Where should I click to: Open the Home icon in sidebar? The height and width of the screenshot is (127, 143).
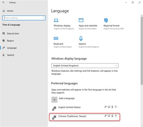point(4,11)
